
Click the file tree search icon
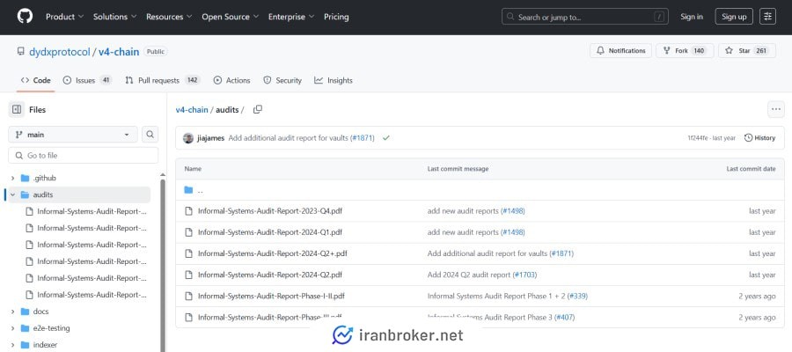(x=150, y=135)
